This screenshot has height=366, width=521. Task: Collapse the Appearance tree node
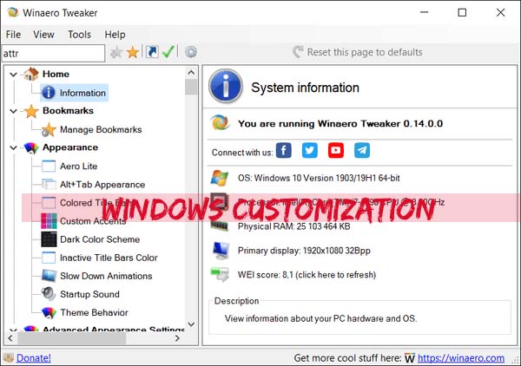[13, 147]
